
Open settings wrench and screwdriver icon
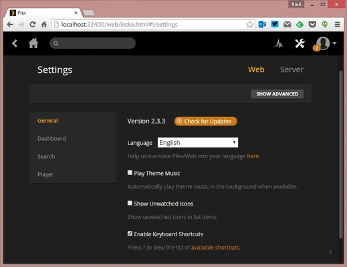click(300, 43)
